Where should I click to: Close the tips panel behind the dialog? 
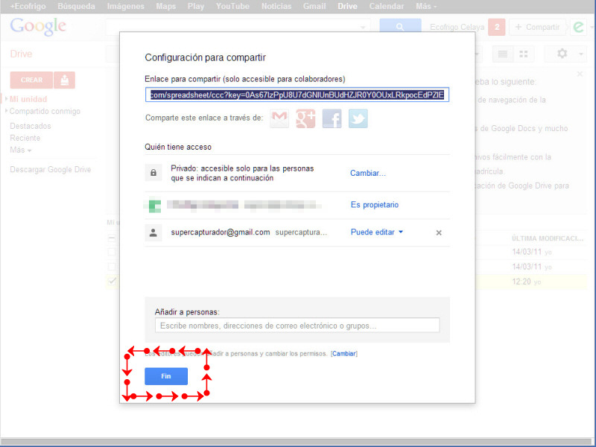(580, 74)
